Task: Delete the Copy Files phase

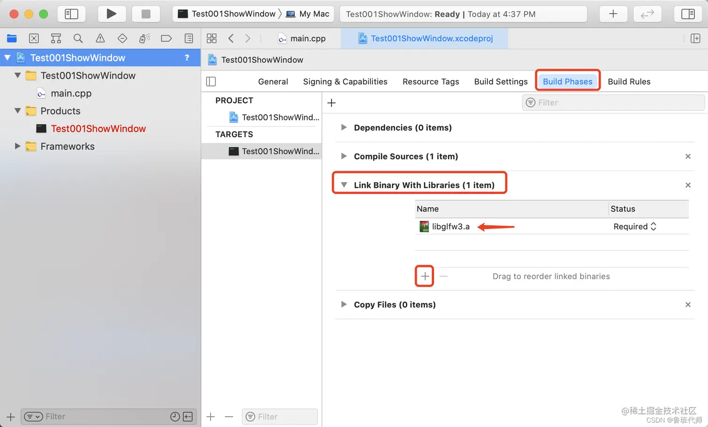Action: pyautogui.click(x=688, y=304)
